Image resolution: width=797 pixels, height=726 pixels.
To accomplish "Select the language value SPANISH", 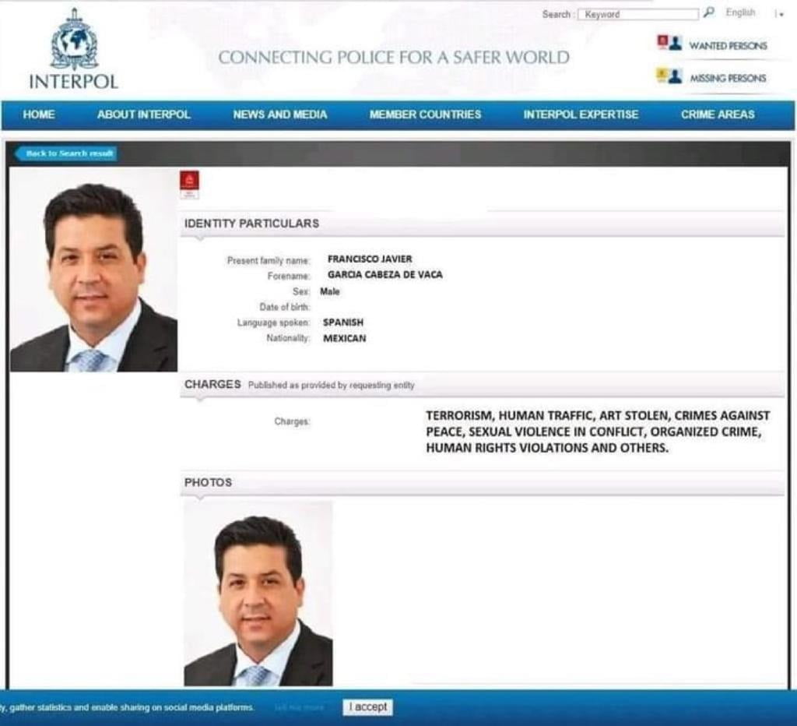I will 343,322.
